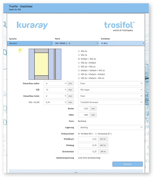Open the Norm dropdown DIN 18008
Viewport: 155px width, 179px height.
click(x=76, y=43)
